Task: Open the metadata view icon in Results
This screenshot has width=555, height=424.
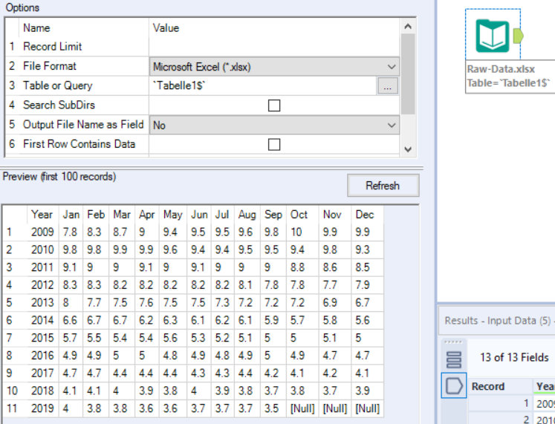Action: (454, 359)
